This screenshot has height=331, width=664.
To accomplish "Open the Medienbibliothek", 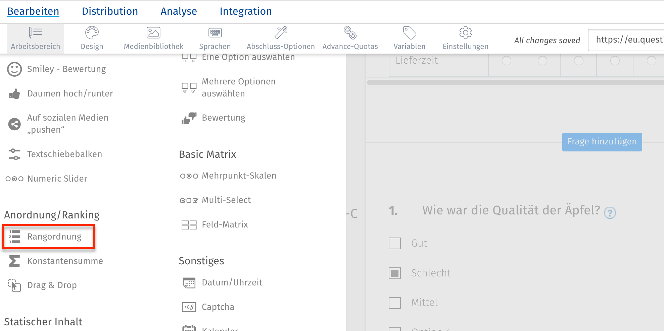I will coord(153,38).
